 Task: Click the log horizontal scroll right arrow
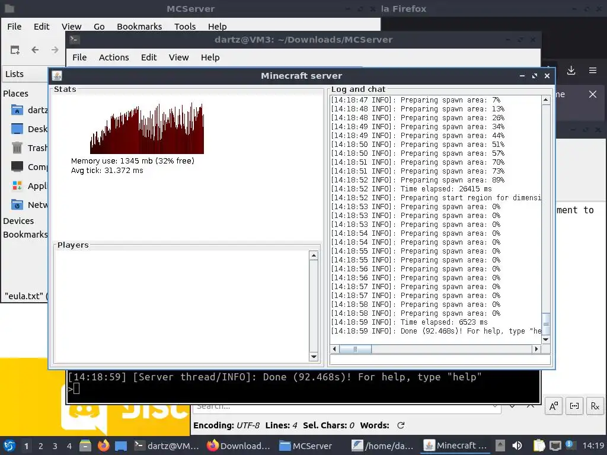pyautogui.click(x=536, y=349)
